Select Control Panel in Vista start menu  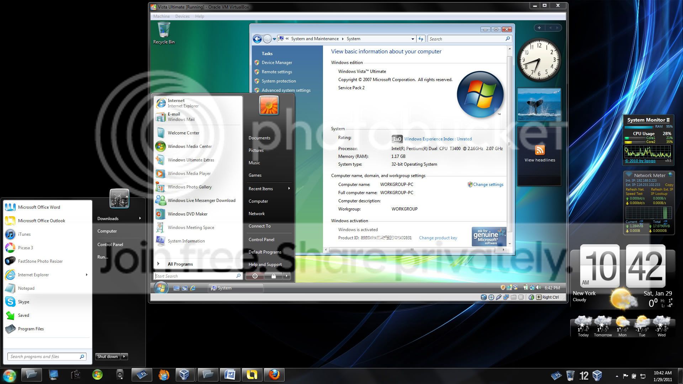[261, 240]
